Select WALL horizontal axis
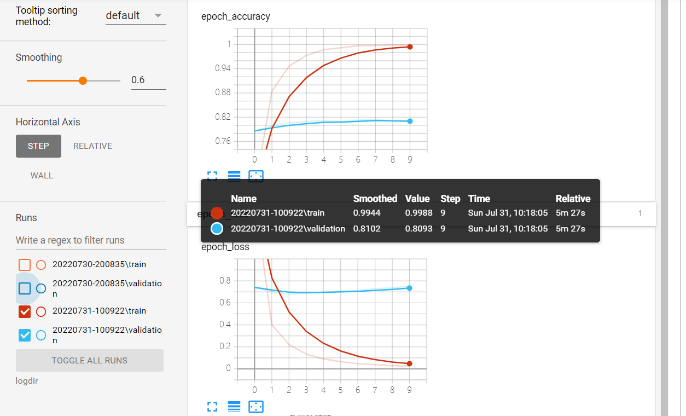The image size is (686, 416). (x=42, y=176)
